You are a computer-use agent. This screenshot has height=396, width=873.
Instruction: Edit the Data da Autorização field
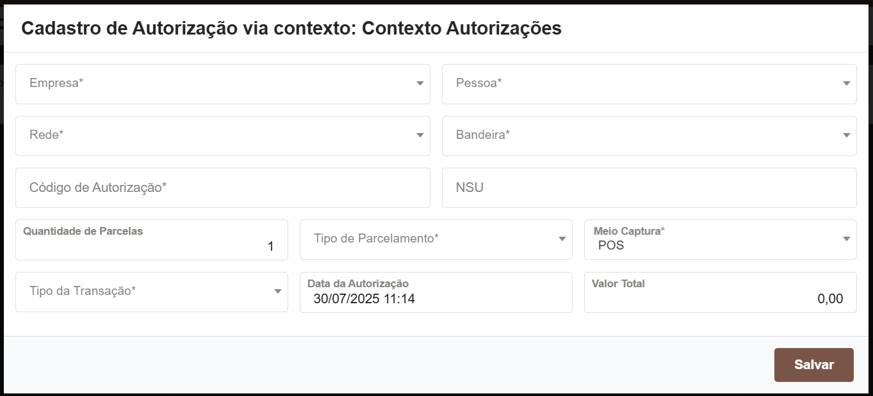point(436,298)
